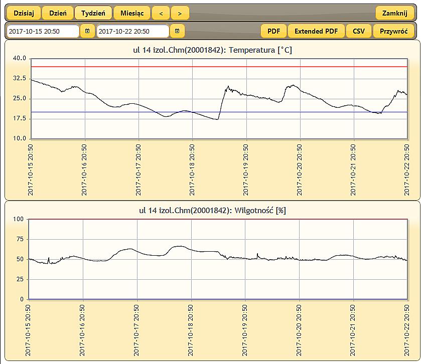Image resolution: width=421 pixels, height=364 pixels.
Task: Click 2017-10-18 20:50 label under temperature chart
Action: click(x=192, y=170)
